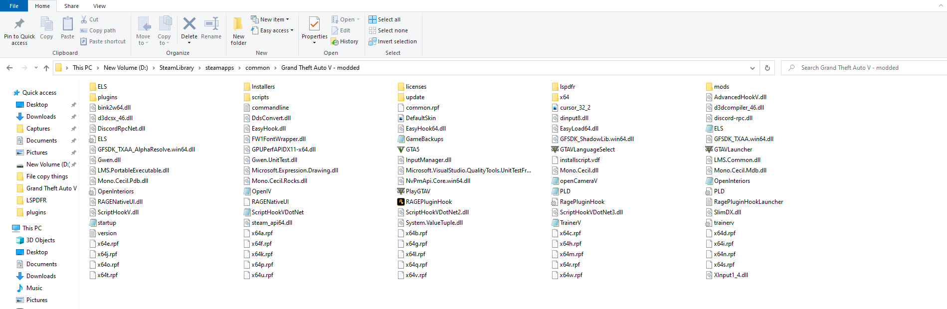Click the Copy ribbon icon
The height and width of the screenshot is (309, 947).
46,24
